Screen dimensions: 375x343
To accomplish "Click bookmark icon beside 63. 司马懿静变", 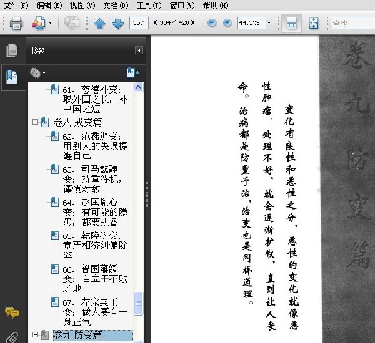I will 55,169.
